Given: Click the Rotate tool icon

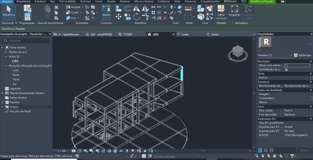Looking at the screenshot, I should tap(136, 17).
